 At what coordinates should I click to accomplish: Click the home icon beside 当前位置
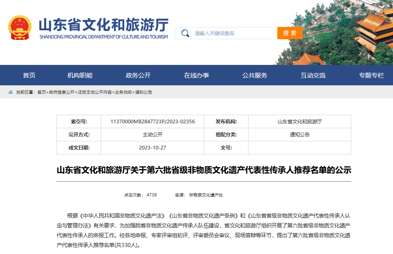pyautogui.click(x=11, y=92)
